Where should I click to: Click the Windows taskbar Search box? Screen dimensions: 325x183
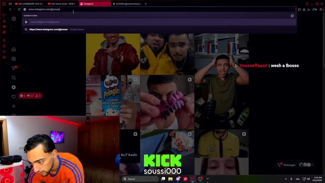click(x=140, y=179)
